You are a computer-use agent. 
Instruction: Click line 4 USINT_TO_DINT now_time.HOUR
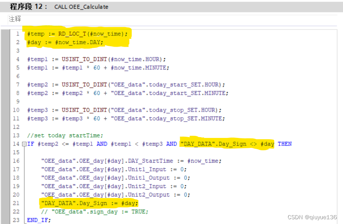(96, 59)
